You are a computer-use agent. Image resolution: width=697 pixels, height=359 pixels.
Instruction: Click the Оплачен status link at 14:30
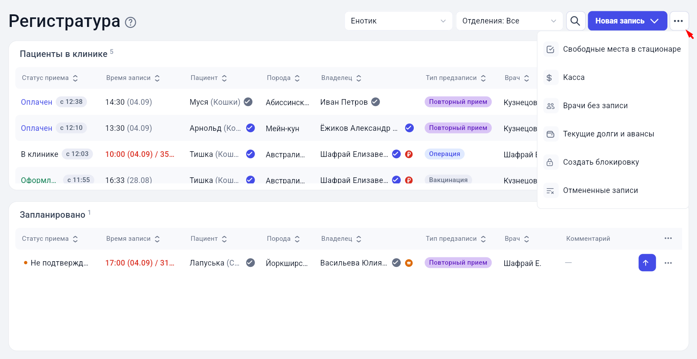tap(37, 102)
